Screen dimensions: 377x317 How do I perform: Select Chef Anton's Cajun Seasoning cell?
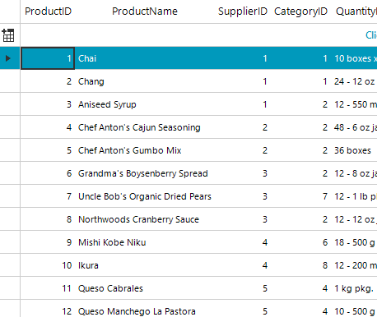click(x=145, y=127)
